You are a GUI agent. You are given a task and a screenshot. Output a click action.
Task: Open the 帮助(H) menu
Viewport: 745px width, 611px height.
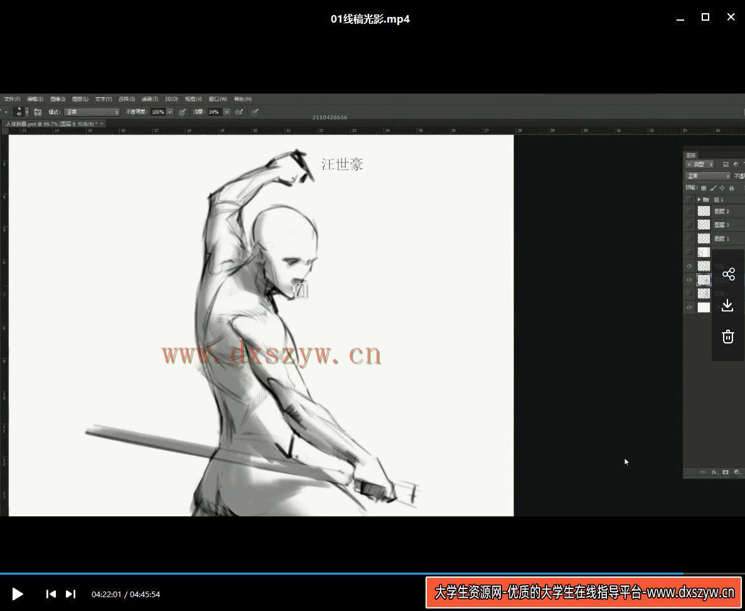pos(242,99)
